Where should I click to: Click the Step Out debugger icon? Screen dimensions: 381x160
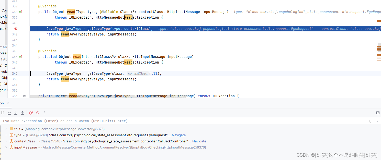(23, 113)
